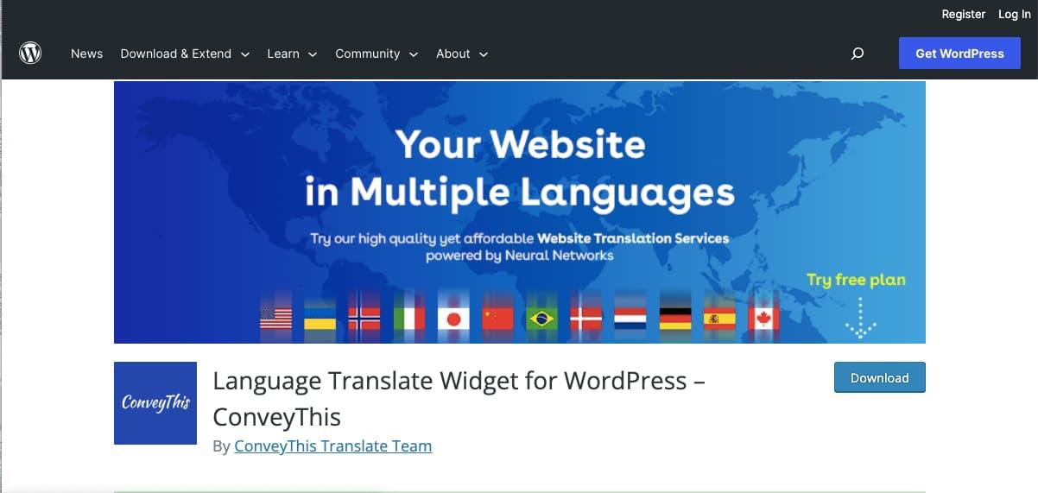The height and width of the screenshot is (493, 1038).
Task: Expand the Download & Extend menu
Action: point(185,54)
